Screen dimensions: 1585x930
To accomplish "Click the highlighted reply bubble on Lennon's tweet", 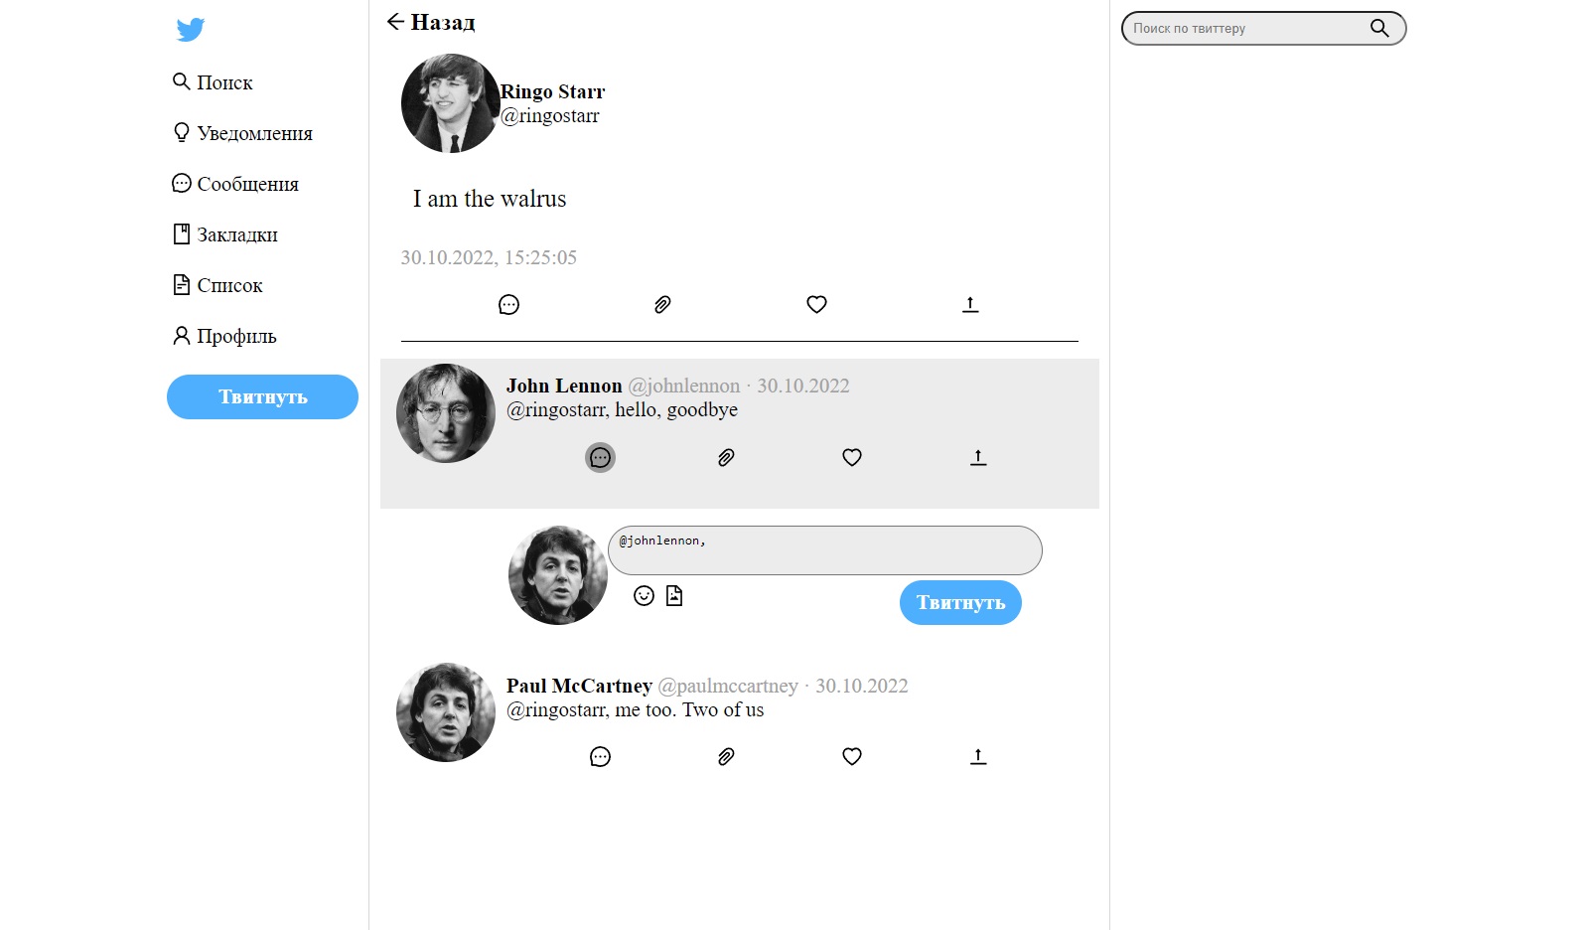I will coord(599,457).
